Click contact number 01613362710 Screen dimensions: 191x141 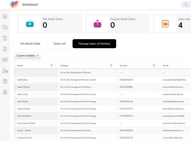coord(126,138)
